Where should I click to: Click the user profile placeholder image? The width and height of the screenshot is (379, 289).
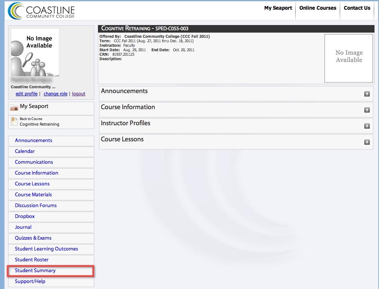[35, 52]
